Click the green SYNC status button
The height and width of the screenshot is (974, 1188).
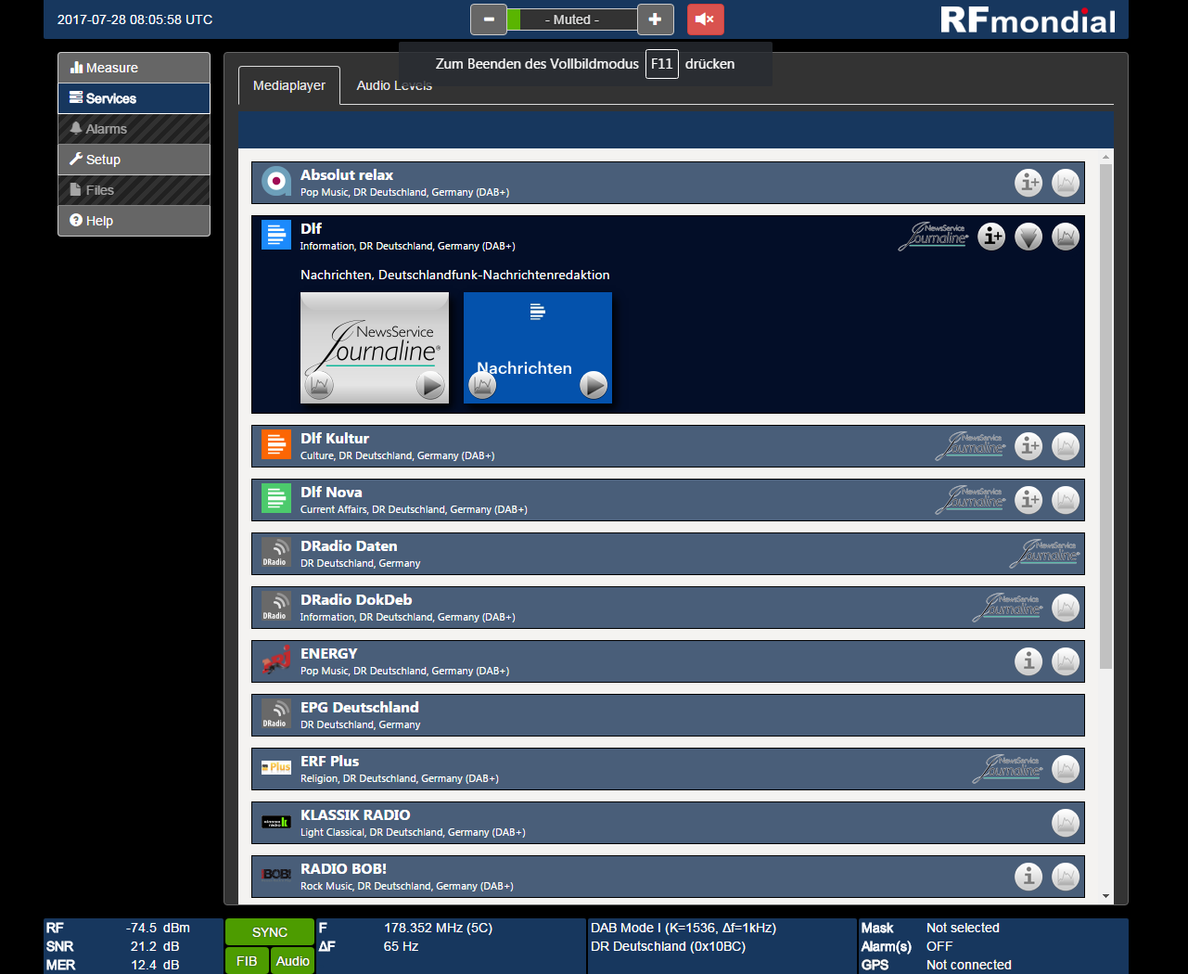point(270,932)
